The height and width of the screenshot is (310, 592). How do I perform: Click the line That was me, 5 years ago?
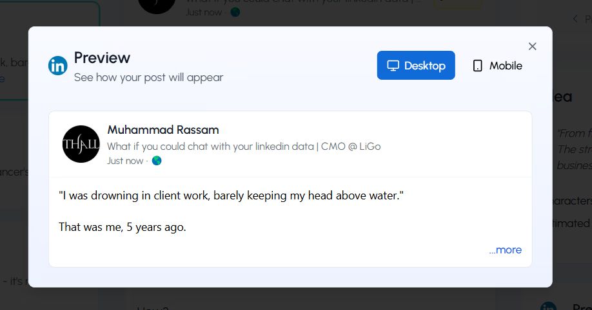[123, 226]
